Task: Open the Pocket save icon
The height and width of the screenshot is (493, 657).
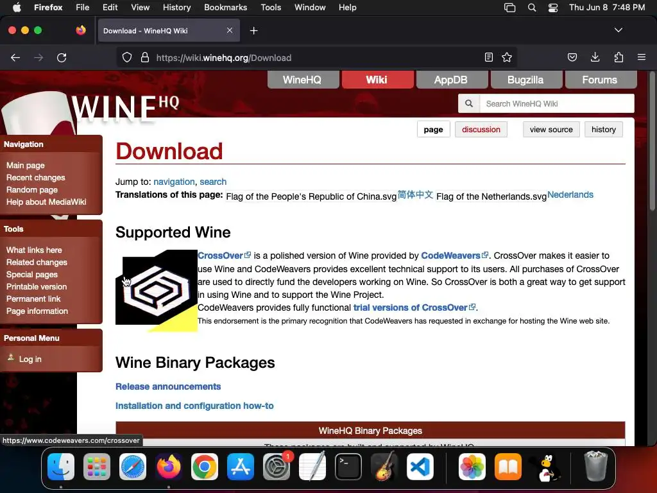Action: pyautogui.click(x=572, y=57)
